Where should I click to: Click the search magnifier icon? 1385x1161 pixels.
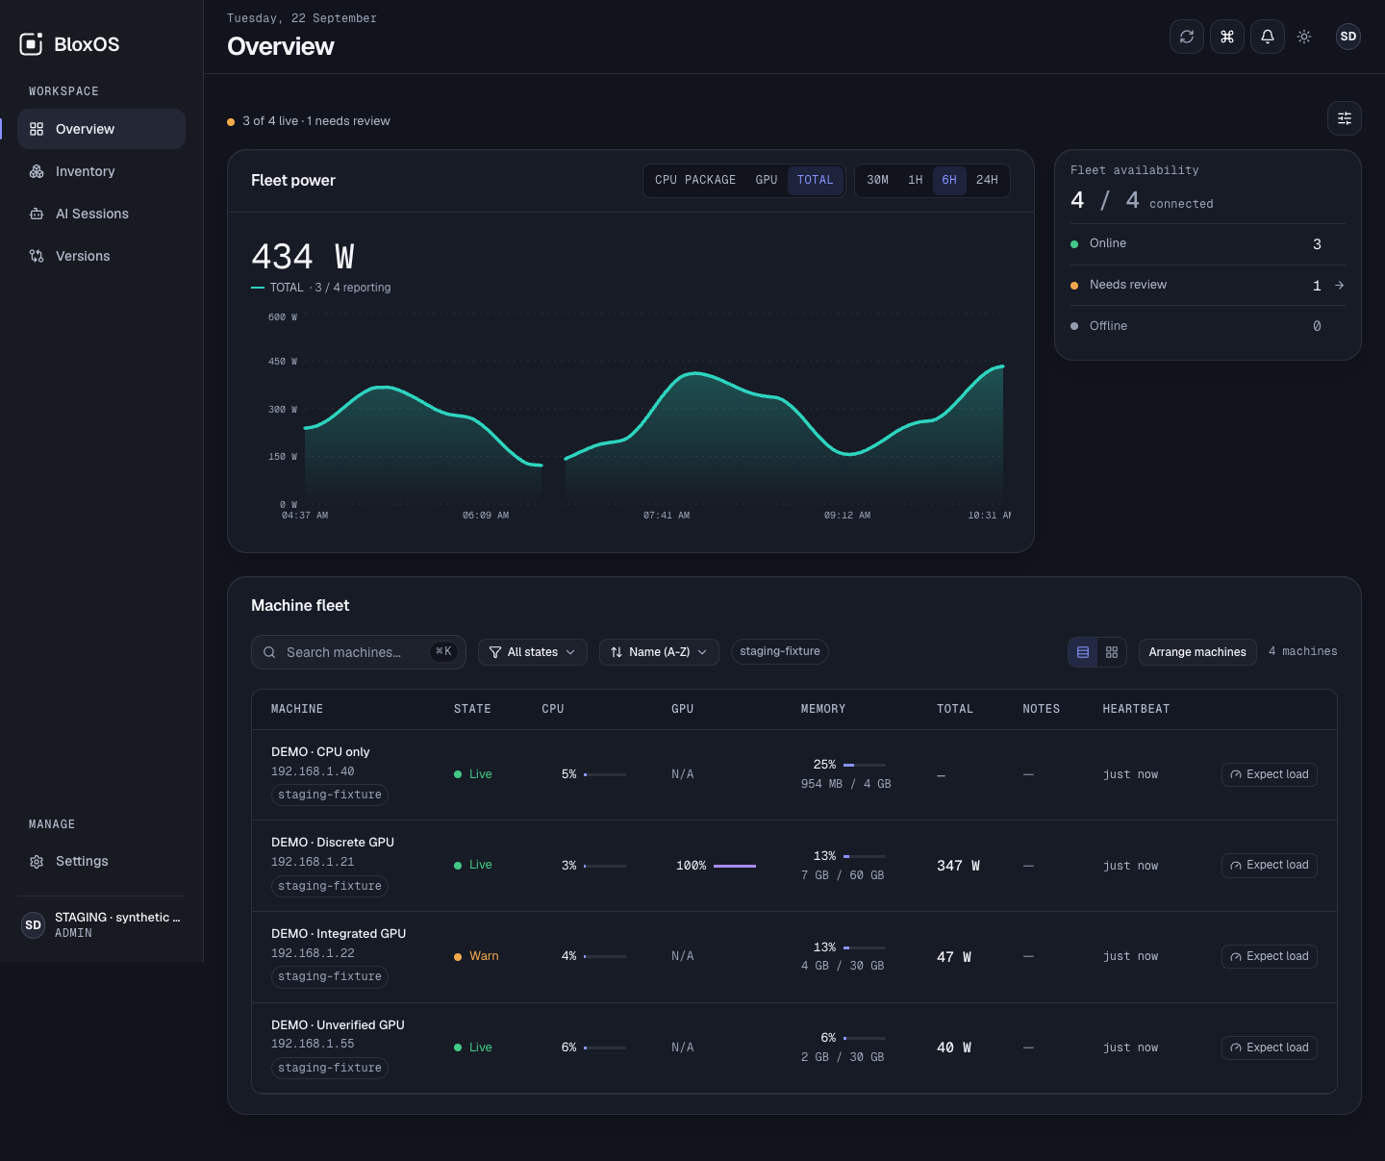[x=269, y=652]
